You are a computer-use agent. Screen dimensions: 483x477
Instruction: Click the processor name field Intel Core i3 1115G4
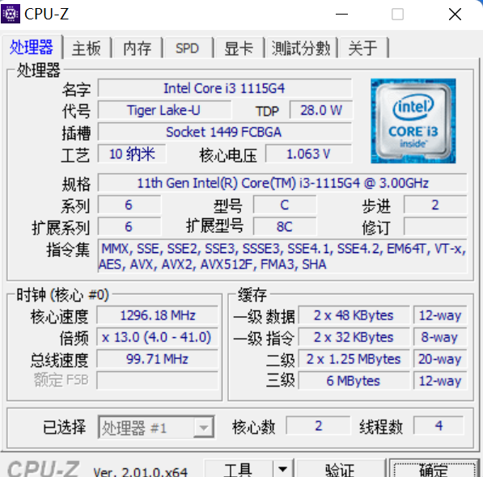point(225,88)
